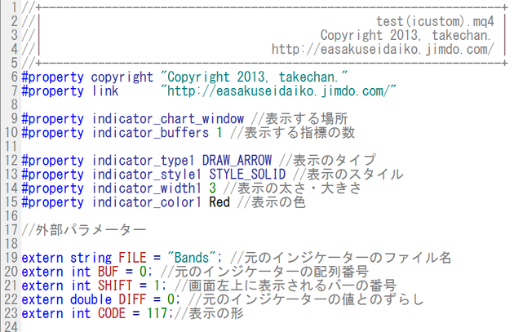Click the keyword string on line 19

(91, 258)
